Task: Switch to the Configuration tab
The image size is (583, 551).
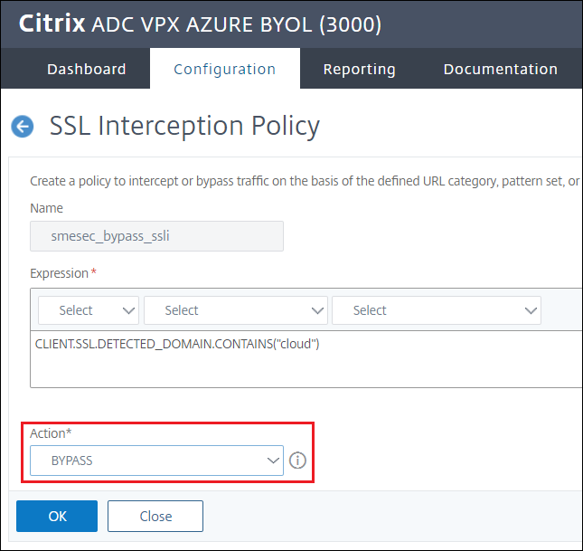Action: [x=224, y=69]
